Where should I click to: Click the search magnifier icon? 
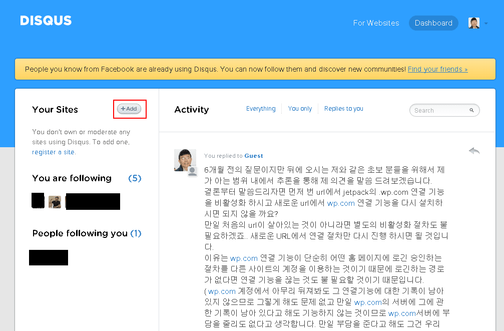pos(471,110)
